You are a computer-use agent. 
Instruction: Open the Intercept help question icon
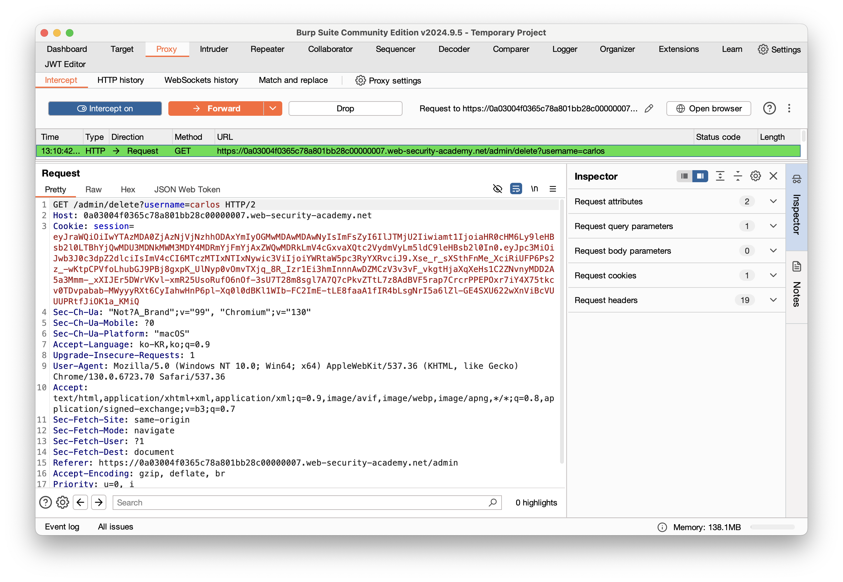pos(769,109)
